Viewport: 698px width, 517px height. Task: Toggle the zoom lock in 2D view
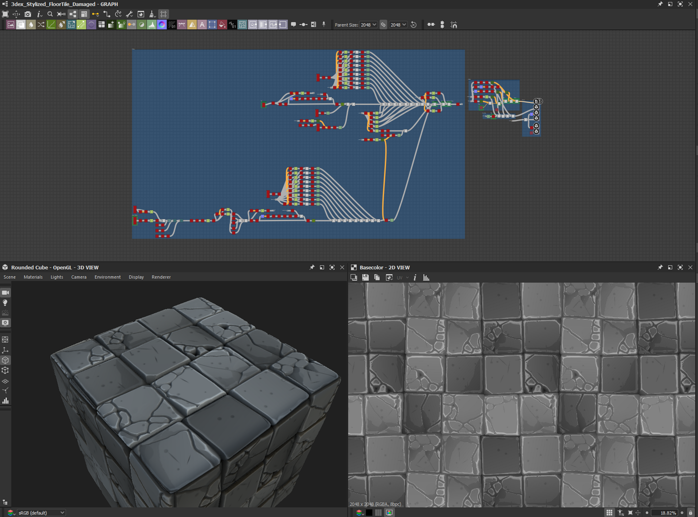point(691,513)
